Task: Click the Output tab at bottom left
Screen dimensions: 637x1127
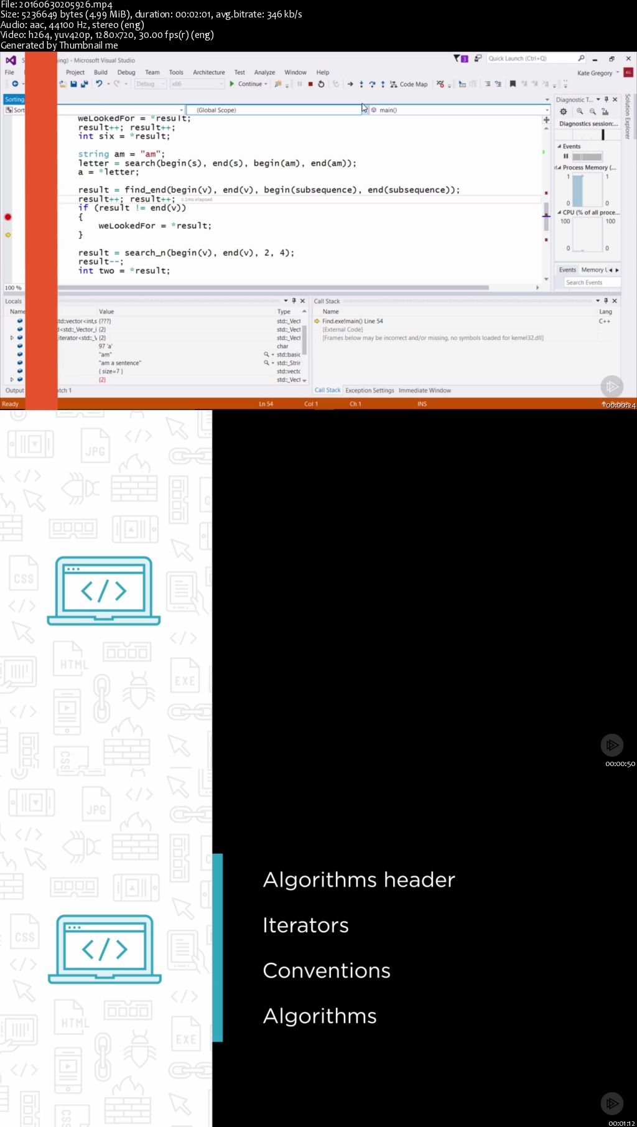Action: click(14, 390)
